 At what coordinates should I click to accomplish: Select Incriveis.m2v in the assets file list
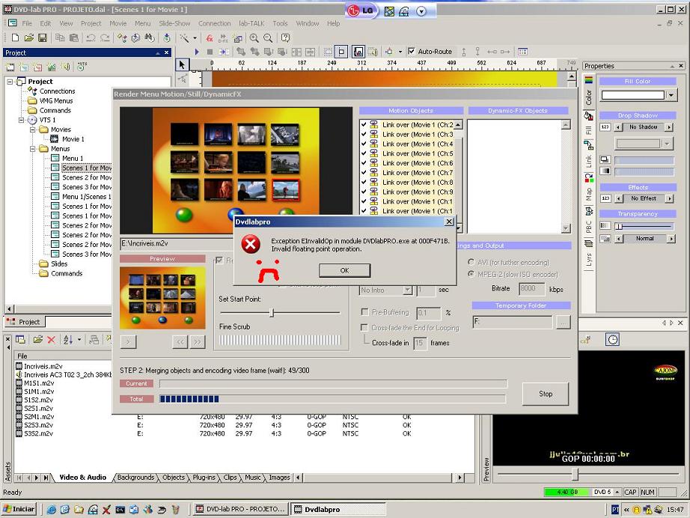(43, 366)
